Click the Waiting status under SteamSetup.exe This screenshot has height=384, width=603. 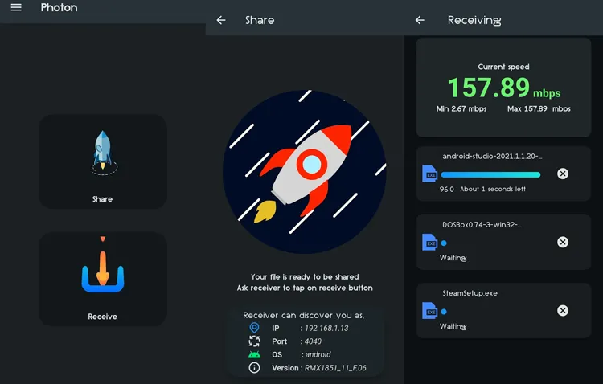[453, 326]
